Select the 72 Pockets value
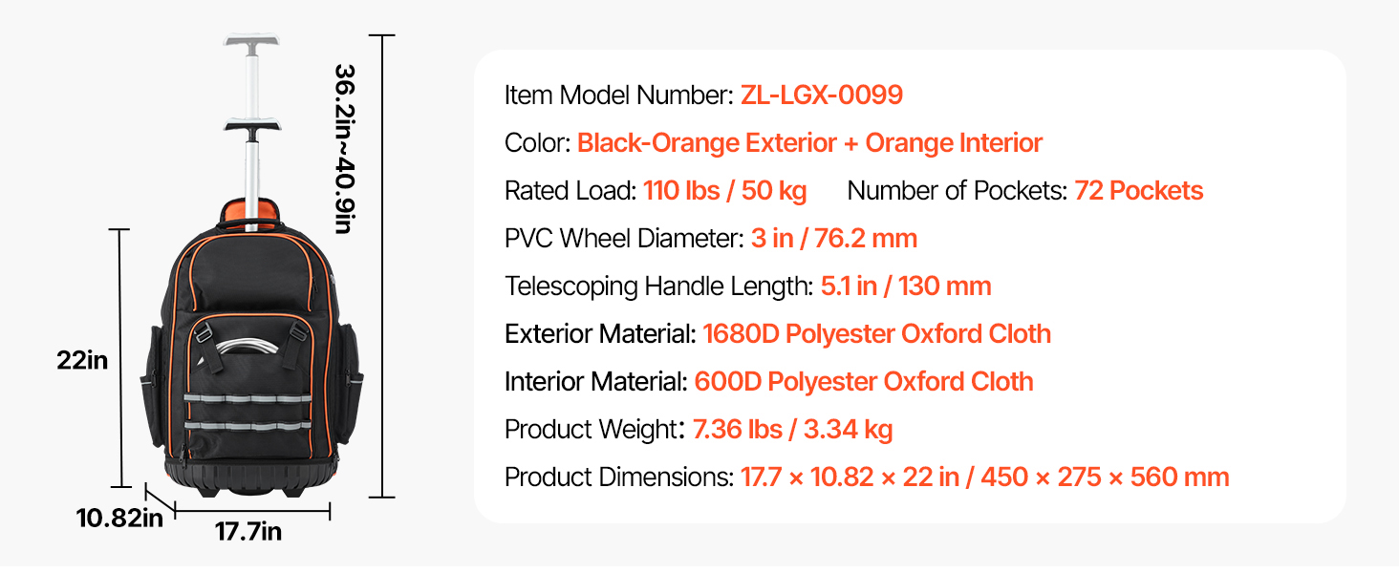This screenshot has height=573, width=1399. [x=1138, y=191]
